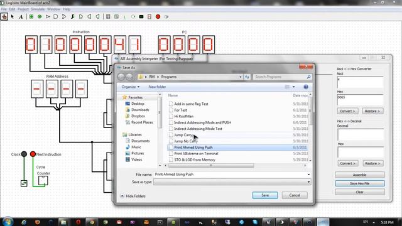Viewport: 402px width, 226px height.
Task: Open the File menu in Logisim
Action: [x=4, y=9]
